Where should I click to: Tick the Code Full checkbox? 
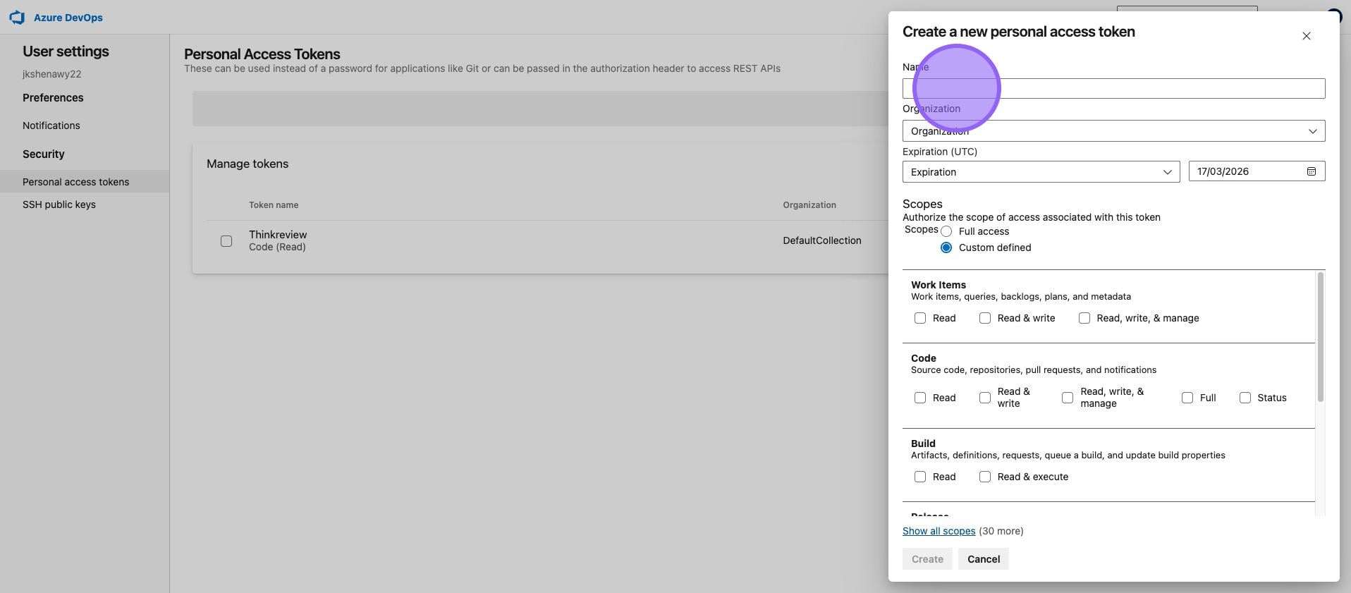tap(1187, 398)
